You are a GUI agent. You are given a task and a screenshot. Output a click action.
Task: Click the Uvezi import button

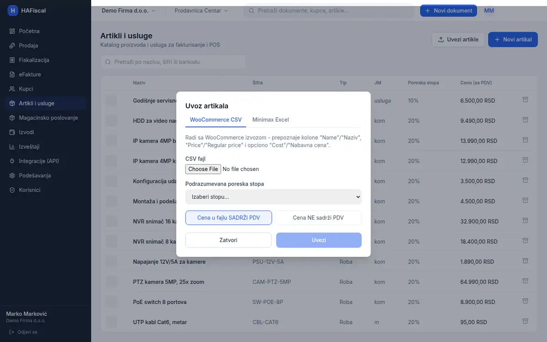tap(319, 240)
